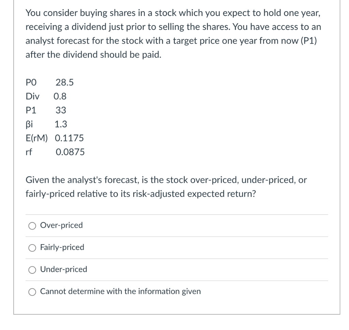Click the Under-priced answer label
Viewport: 349px width, 330px height.
63,269
